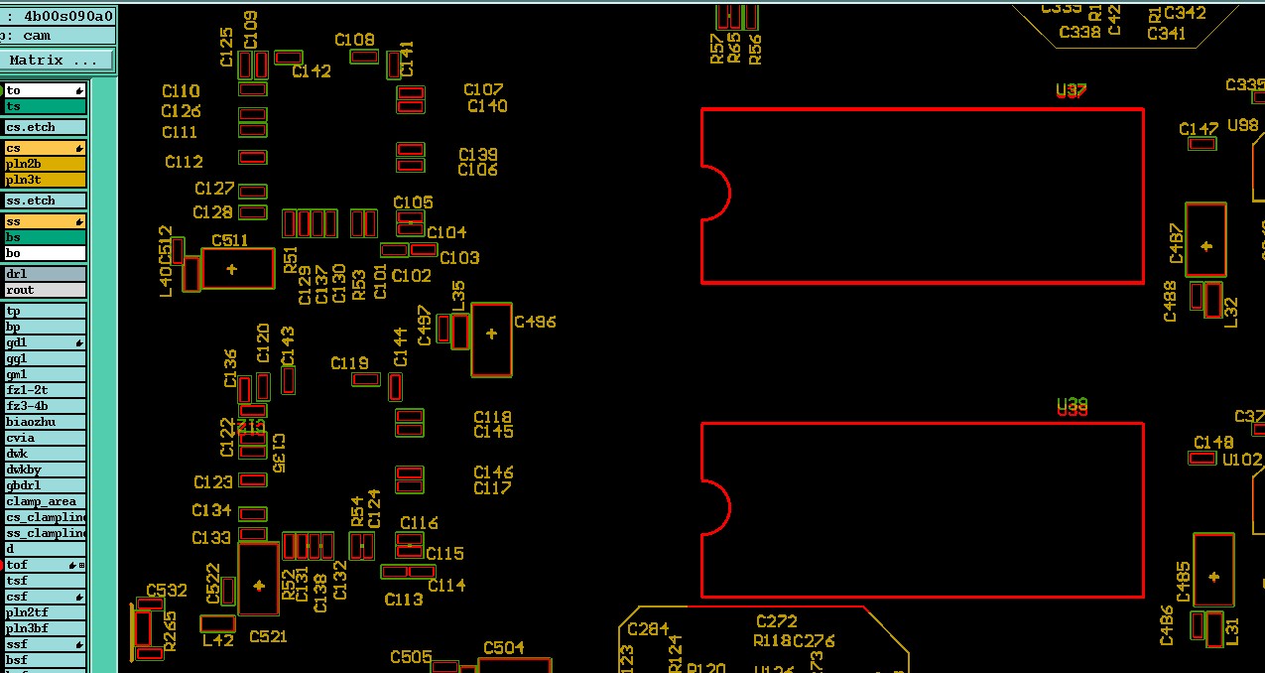The width and height of the screenshot is (1265, 673).
Task: Click the C511 capacitor pad
Action: click(x=238, y=269)
